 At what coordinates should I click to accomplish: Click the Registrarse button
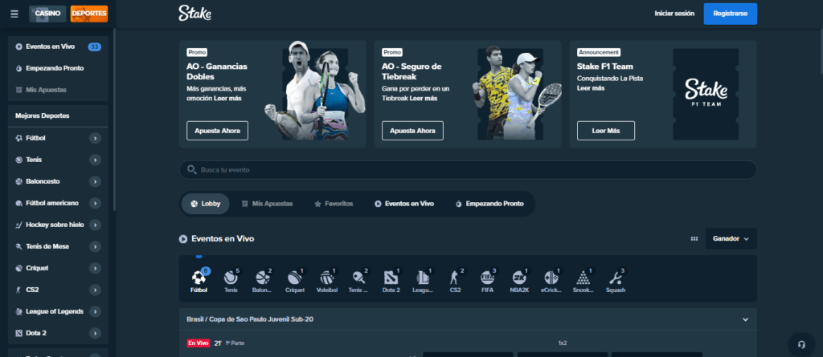(730, 14)
